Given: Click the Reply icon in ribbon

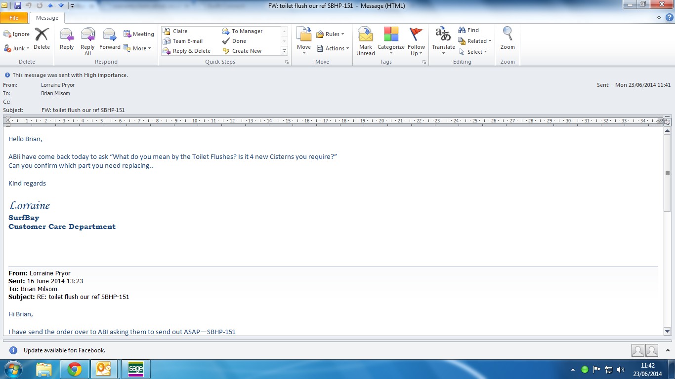Looking at the screenshot, I should pos(67,39).
